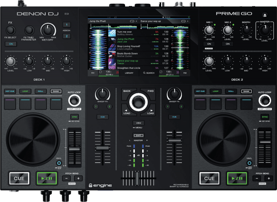Toggle the MIC 2 ON button
Image resolution: width=277 pixels, height=202 pixels.
(228, 44)
